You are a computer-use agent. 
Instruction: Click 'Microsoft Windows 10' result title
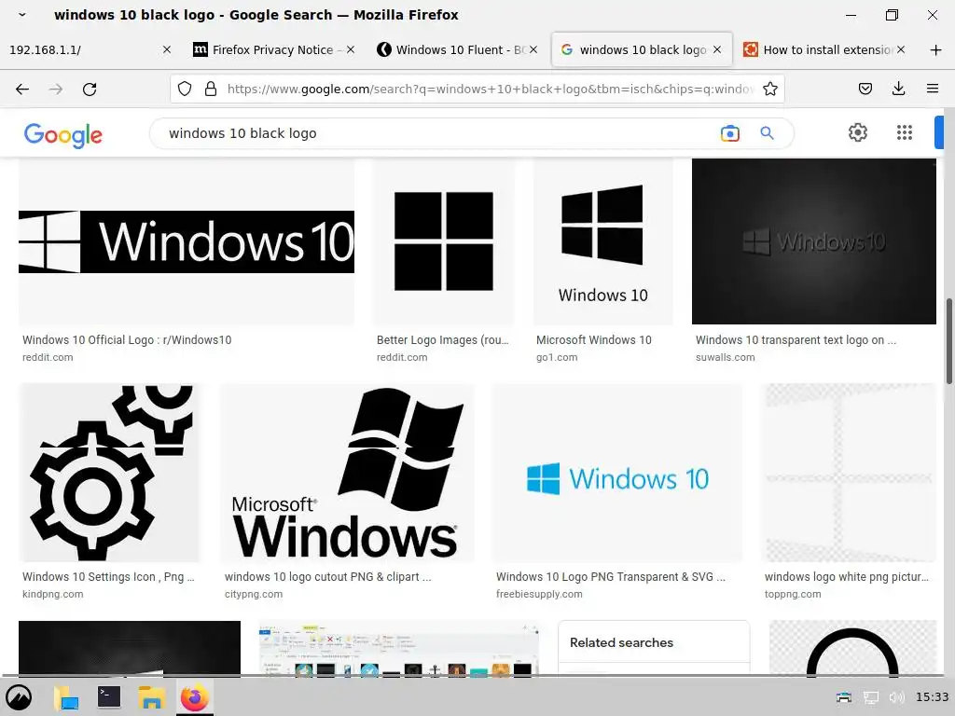click(594, 339)
